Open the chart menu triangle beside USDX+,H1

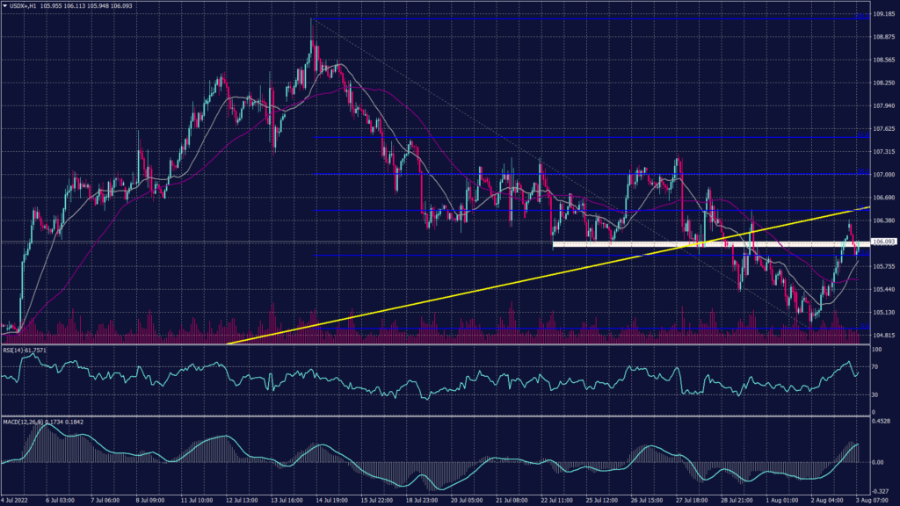pyautogui.click(x=4, y=4)
